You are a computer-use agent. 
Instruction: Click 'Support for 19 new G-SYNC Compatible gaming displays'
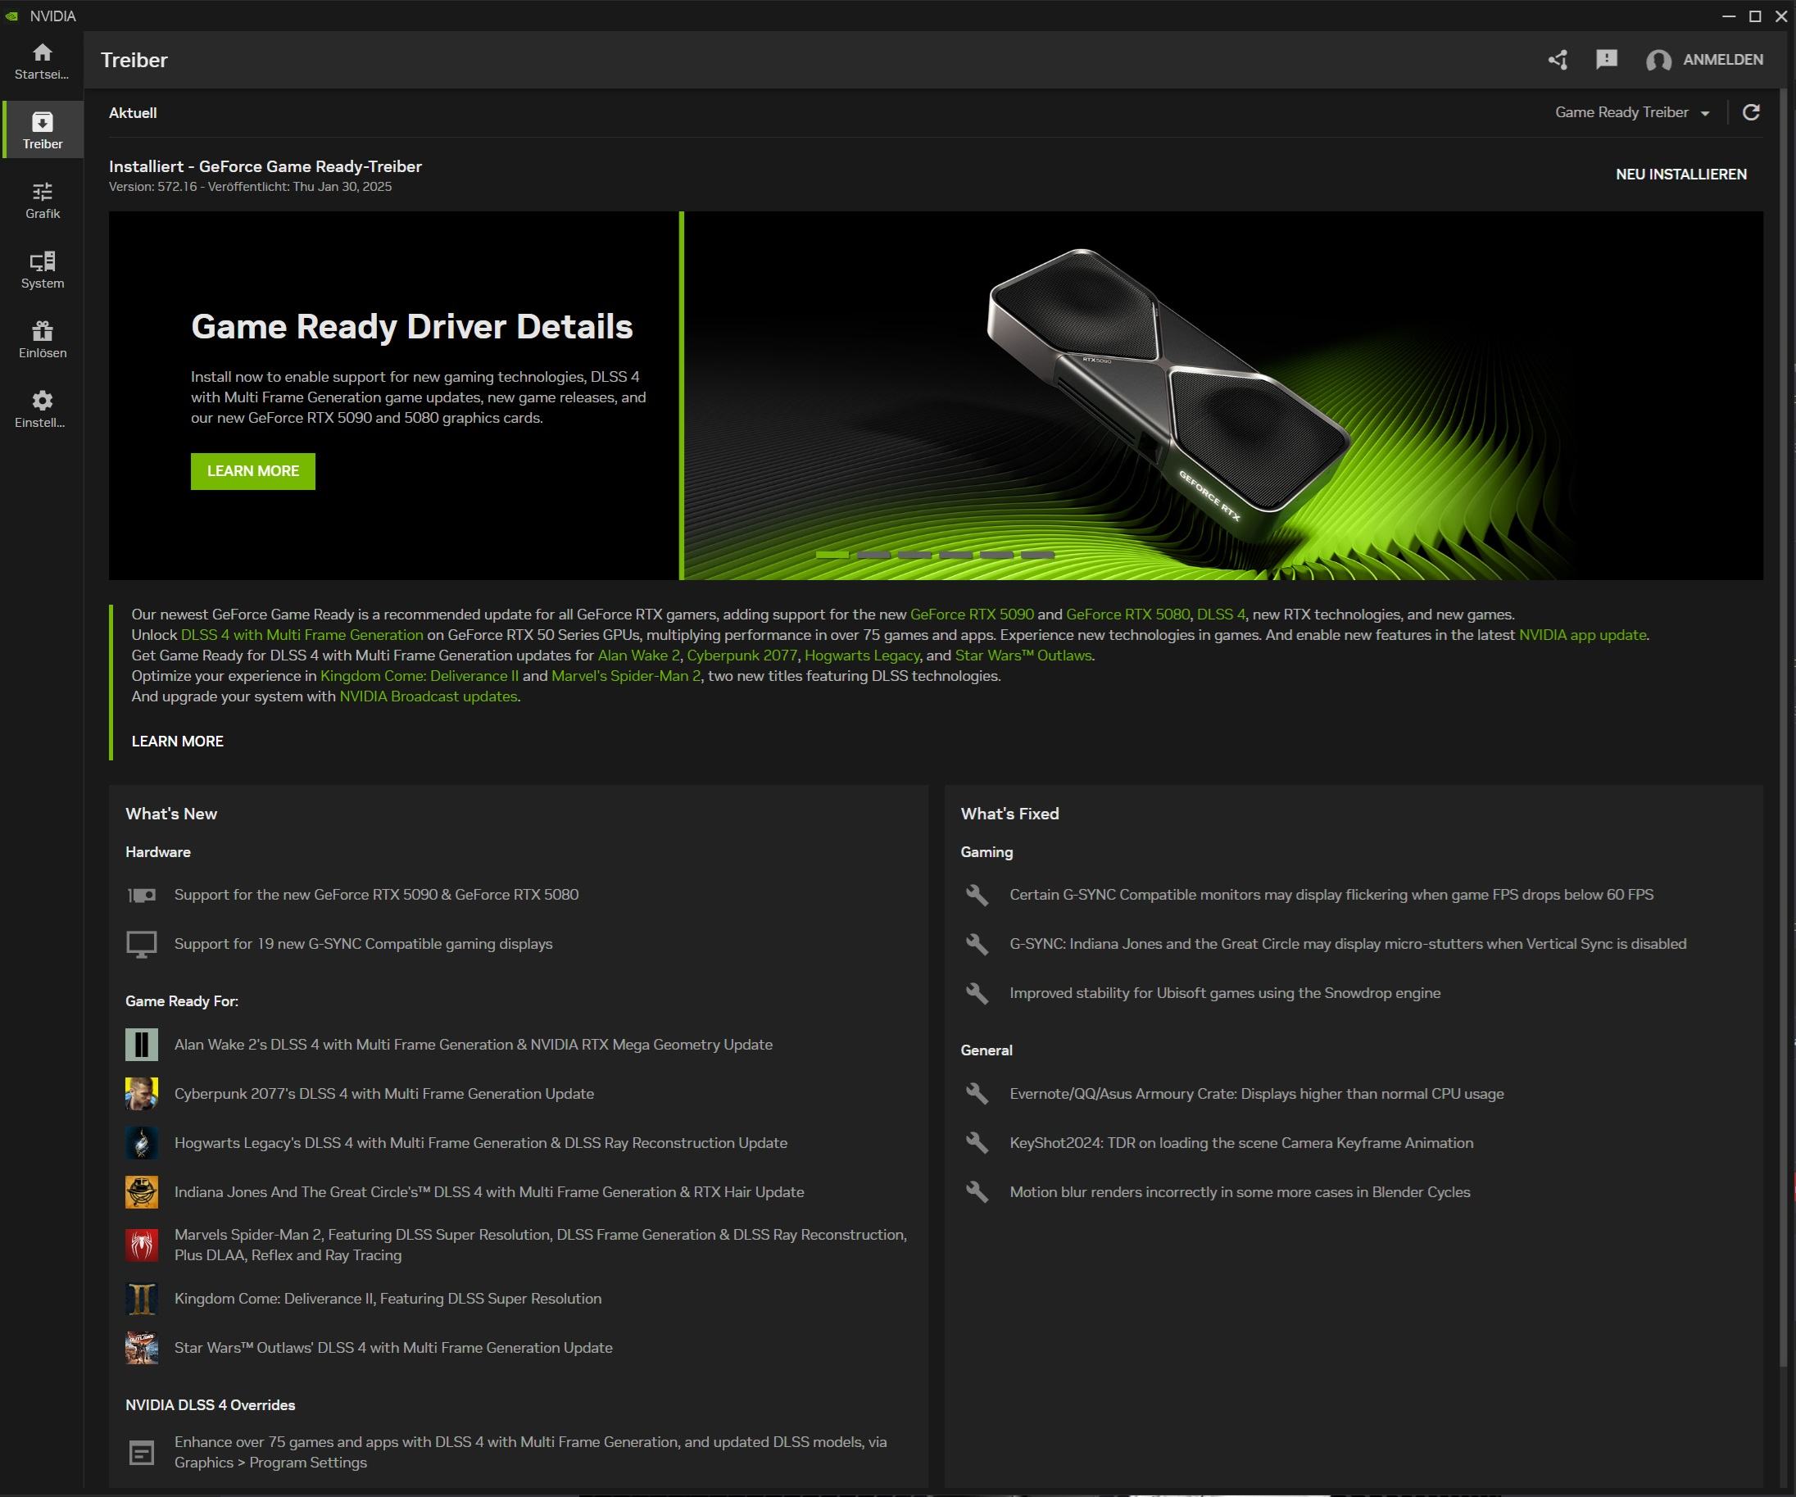tap(364, 945)
